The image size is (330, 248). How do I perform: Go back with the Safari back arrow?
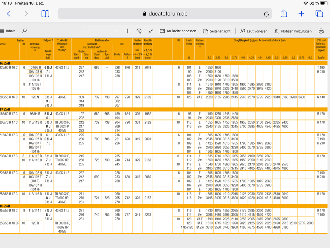coord(9,14)
